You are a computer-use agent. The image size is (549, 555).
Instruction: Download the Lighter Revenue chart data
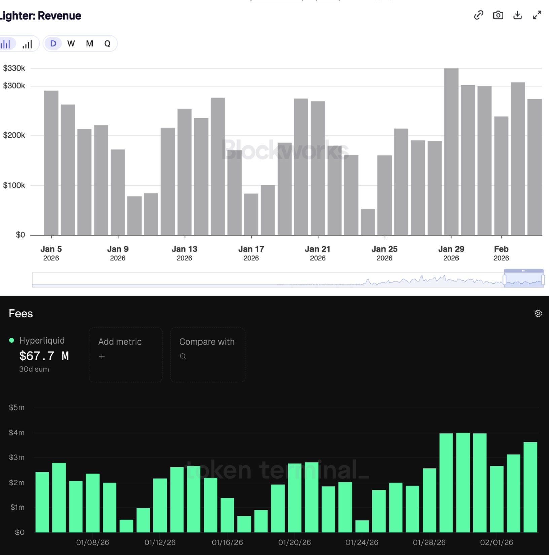coord(517,15)
